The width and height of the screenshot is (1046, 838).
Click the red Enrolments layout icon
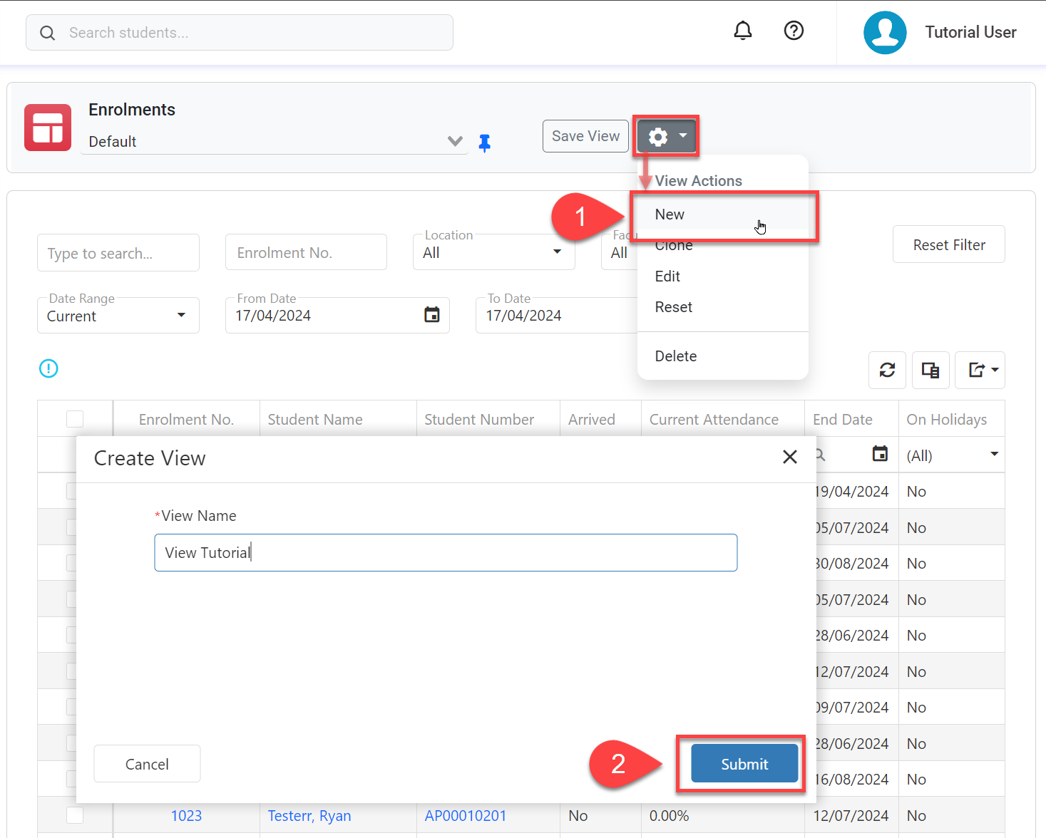tap(48, 128)
